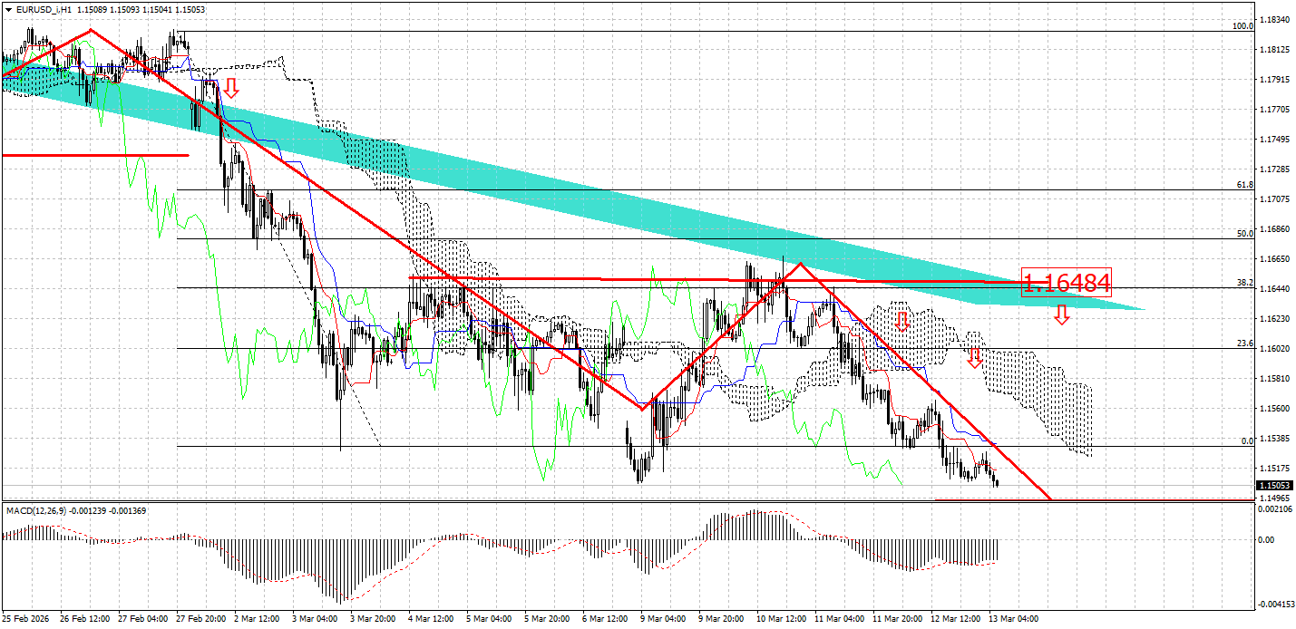
Task: Select the 0.0 Fibonacci level label
Action: click(x=1247, y=441)
